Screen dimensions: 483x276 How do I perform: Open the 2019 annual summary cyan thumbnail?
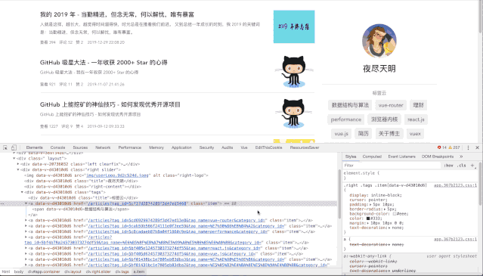(294, 26)
